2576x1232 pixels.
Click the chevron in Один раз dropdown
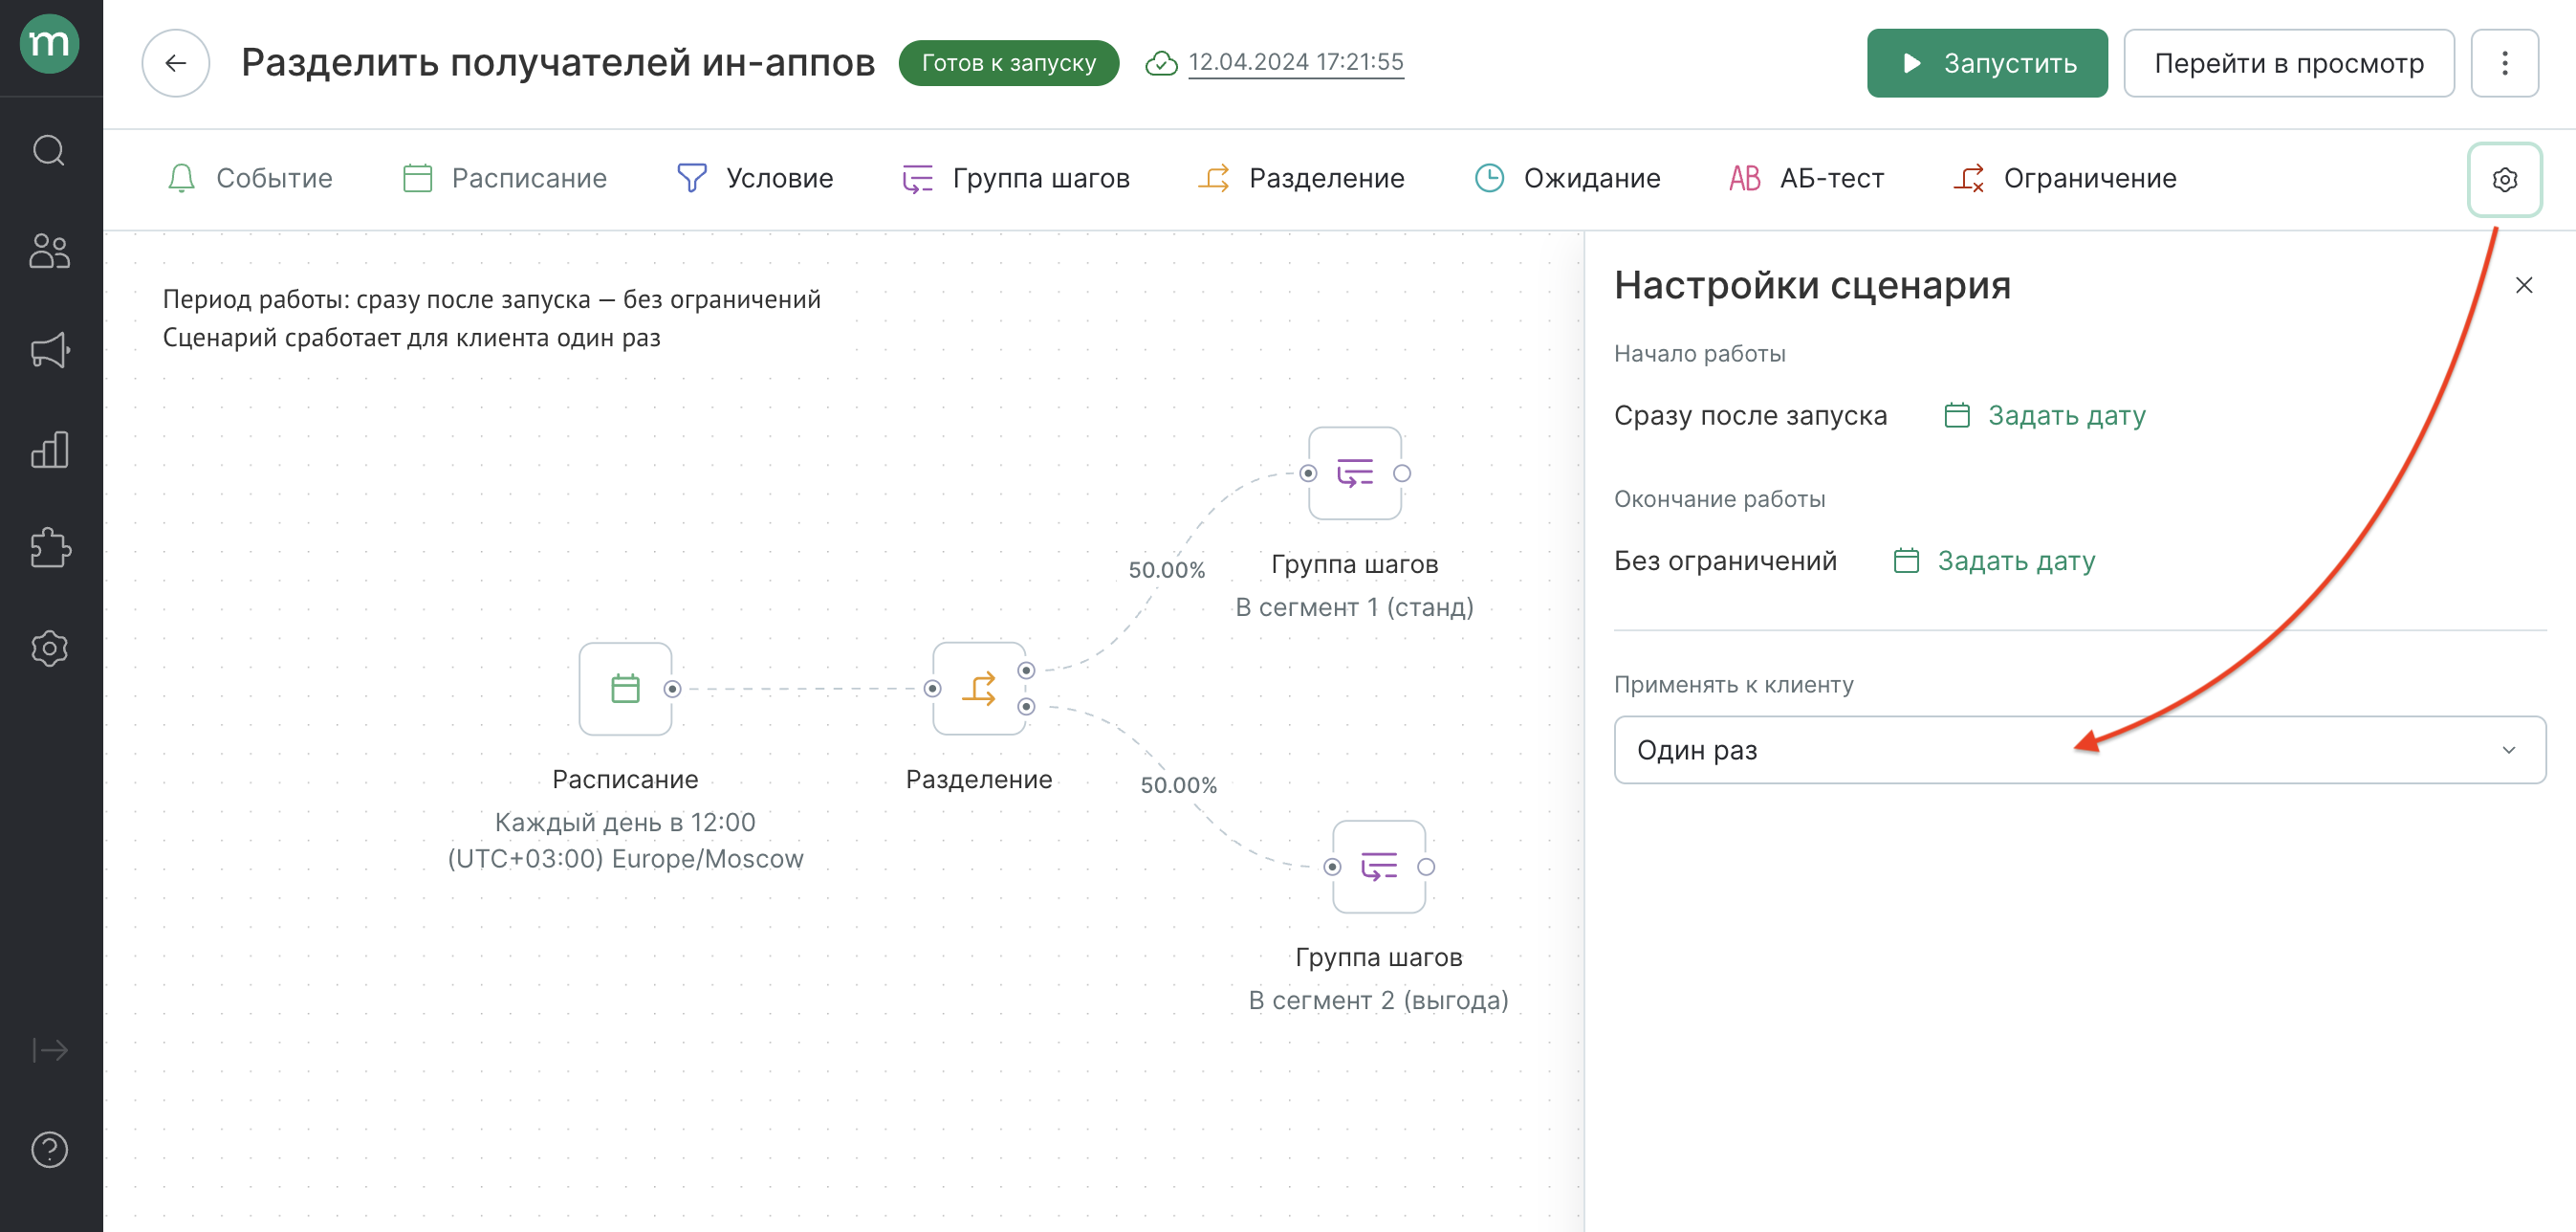pos(2508,750)
